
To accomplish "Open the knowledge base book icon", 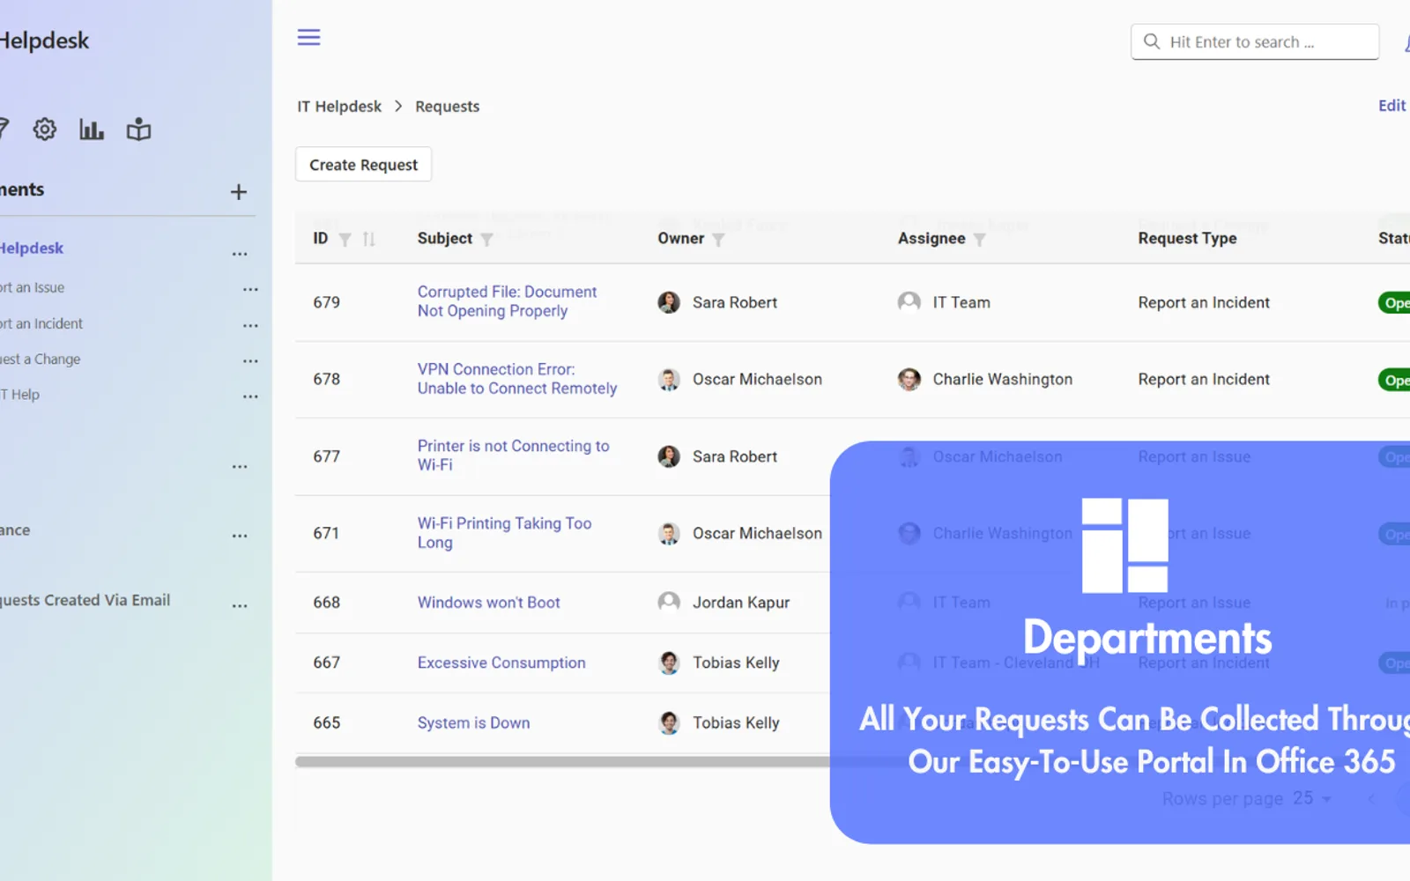I will click(138, 130).
